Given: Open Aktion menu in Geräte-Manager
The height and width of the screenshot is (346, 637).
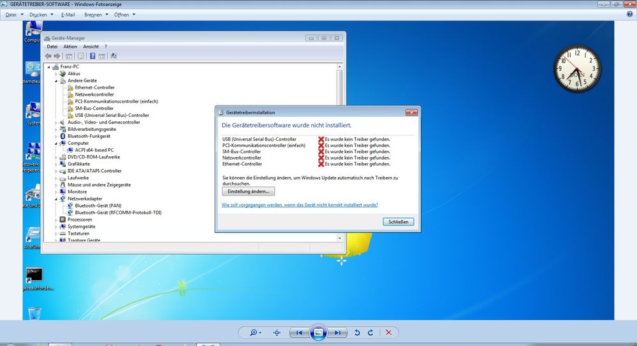Looking at the screenshot, I should point(70,47).
